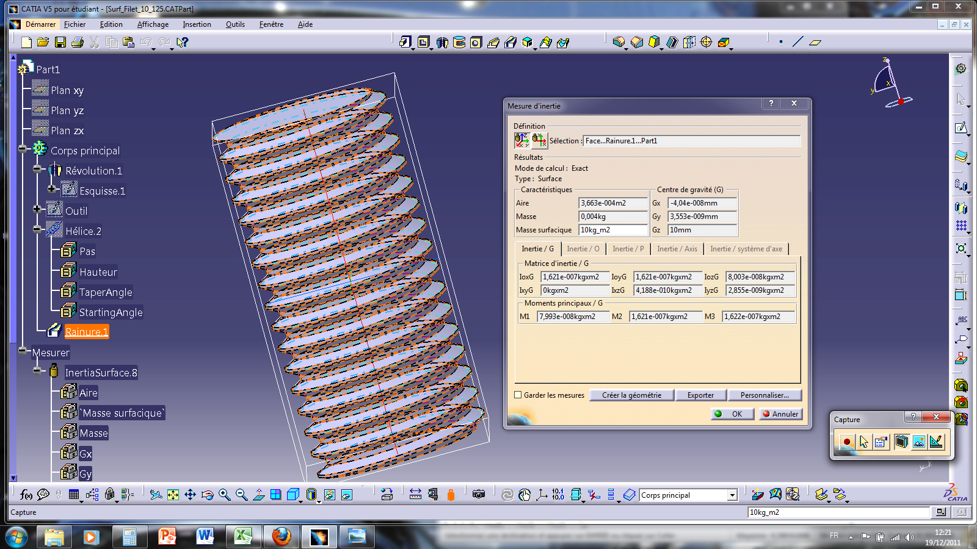Click the Measure Inertia orange weight icon
Image resolution: width=977 pixels, height=549 pixels.
point(451,495)
